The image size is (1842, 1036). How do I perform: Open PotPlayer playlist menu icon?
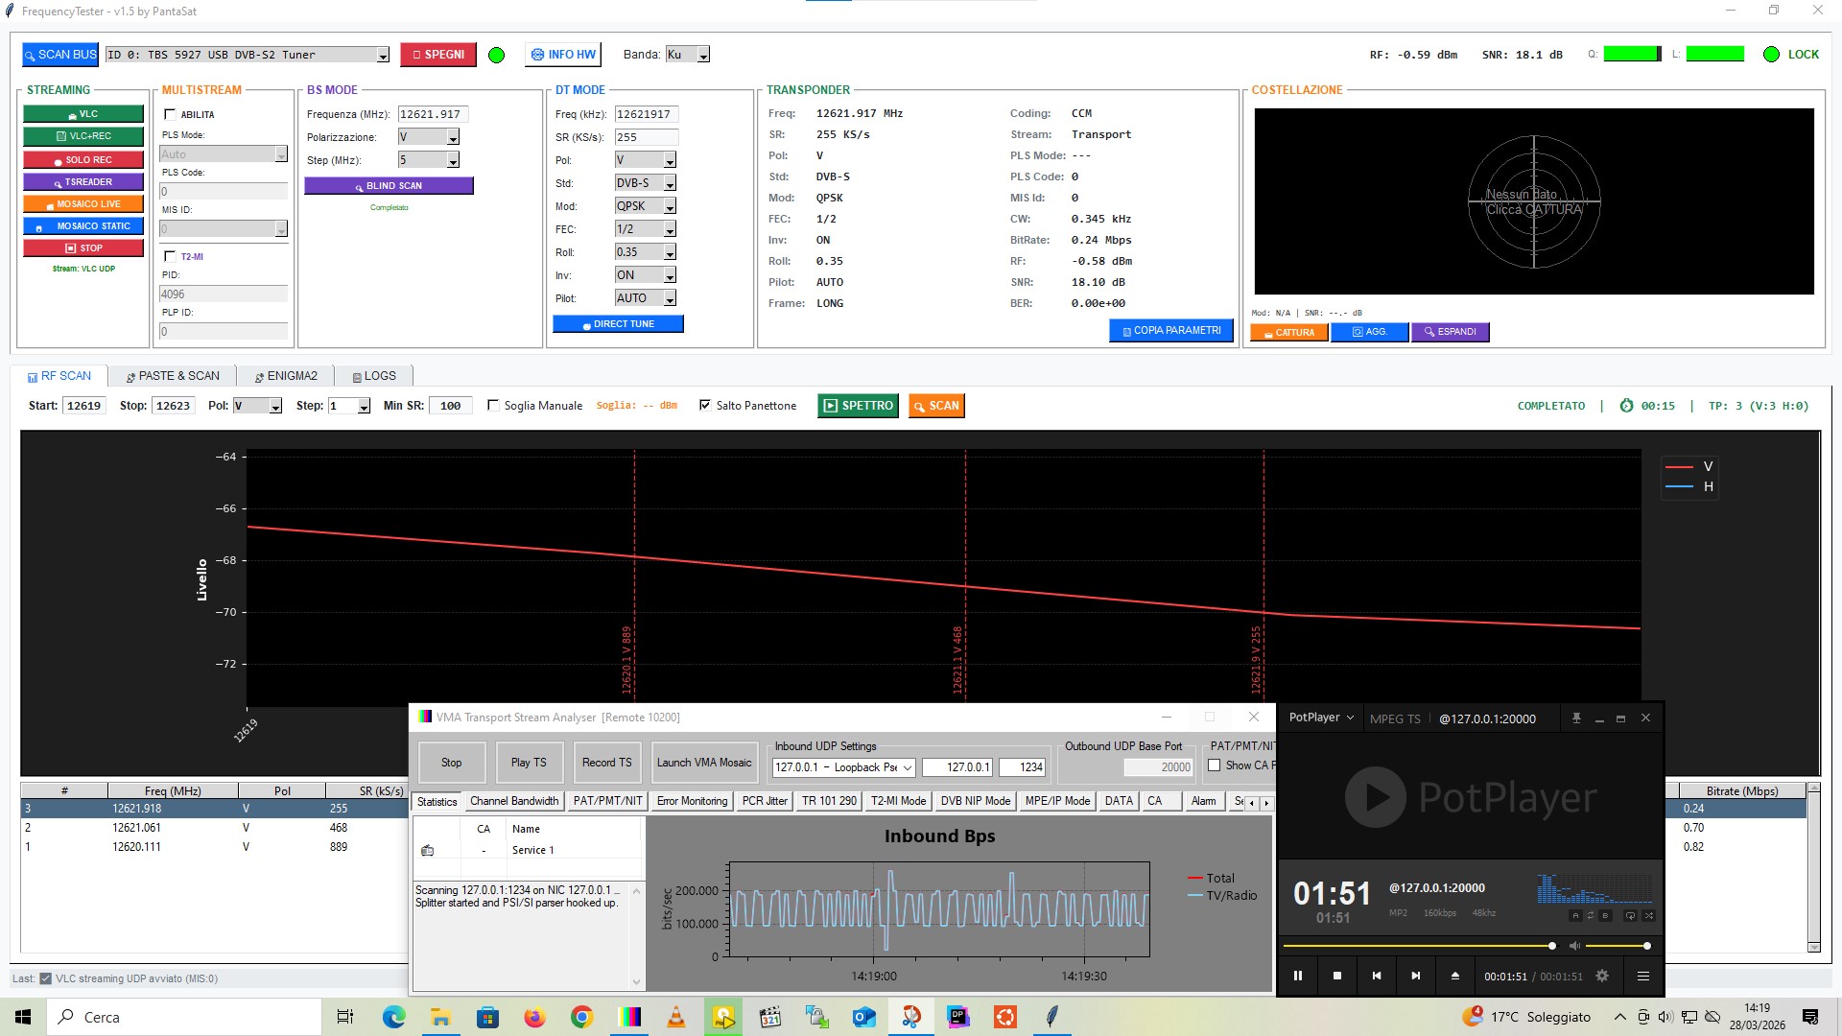pos(1642,976)
